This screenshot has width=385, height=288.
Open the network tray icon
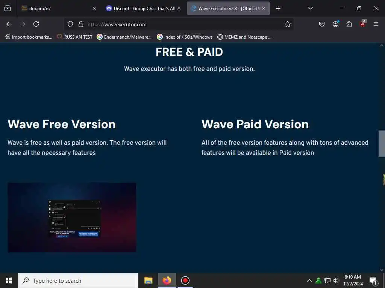tap(327, 280)
